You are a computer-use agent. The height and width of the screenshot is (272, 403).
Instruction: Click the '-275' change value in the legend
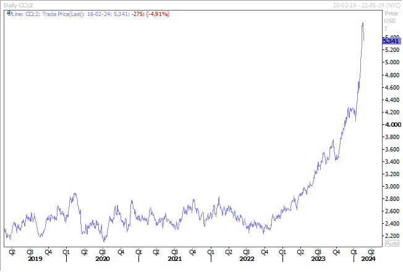coord(137,14)
